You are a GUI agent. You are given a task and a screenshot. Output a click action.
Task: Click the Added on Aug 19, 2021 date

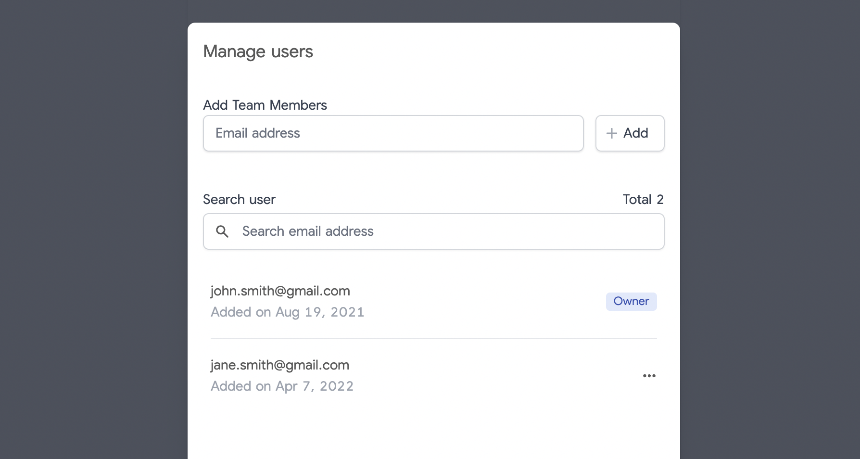point(287,312)
